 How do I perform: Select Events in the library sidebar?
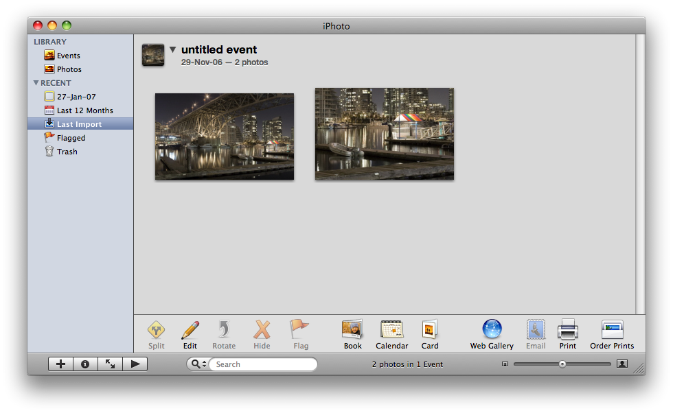pyautogui.click(x=68, y=56)
